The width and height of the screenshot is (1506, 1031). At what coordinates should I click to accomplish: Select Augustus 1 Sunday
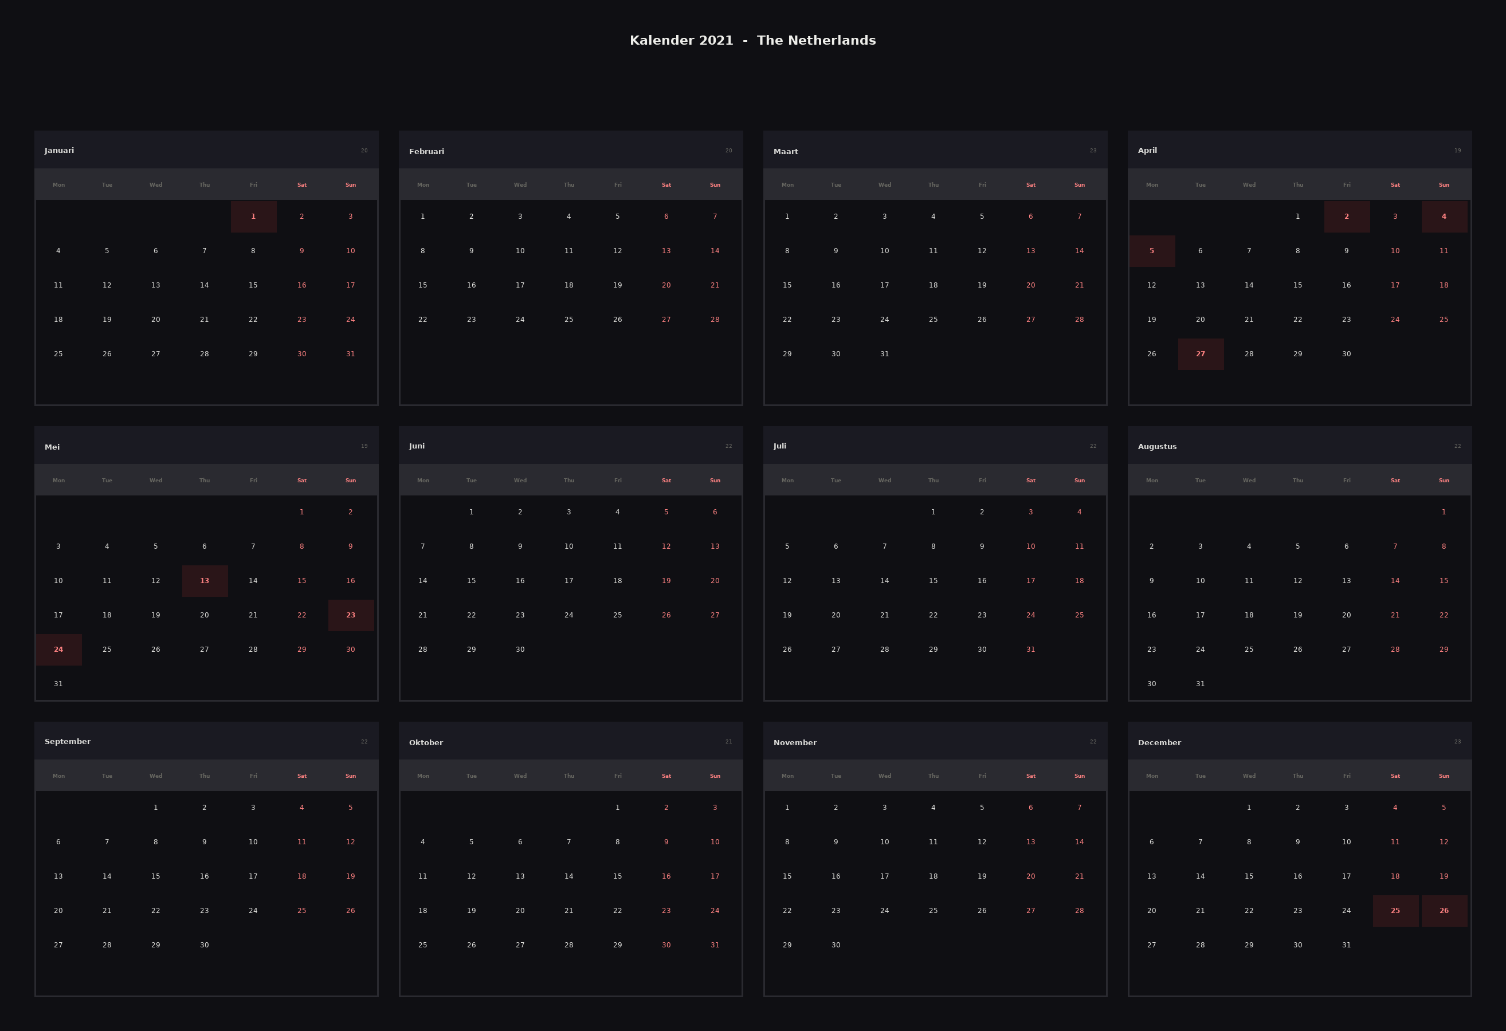1444,512
